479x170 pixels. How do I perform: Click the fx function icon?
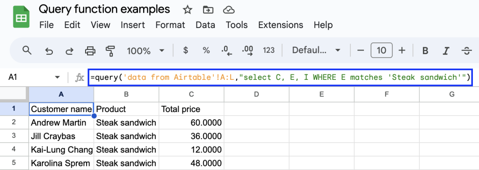tap(80, 78)
